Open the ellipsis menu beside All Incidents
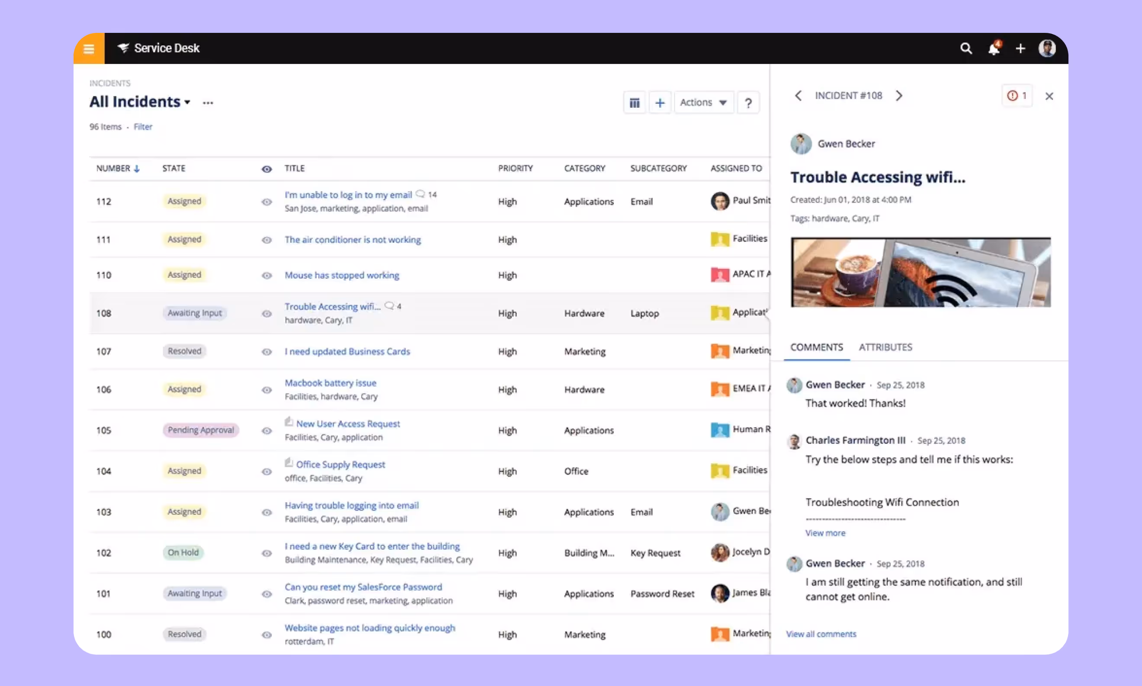Image resolution: width=1142 pixels, height=686 pixels. pos(208,103)
